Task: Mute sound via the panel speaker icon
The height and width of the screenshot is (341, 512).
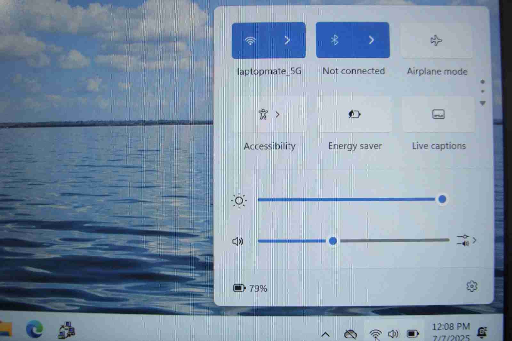Action: click(238, 241)
